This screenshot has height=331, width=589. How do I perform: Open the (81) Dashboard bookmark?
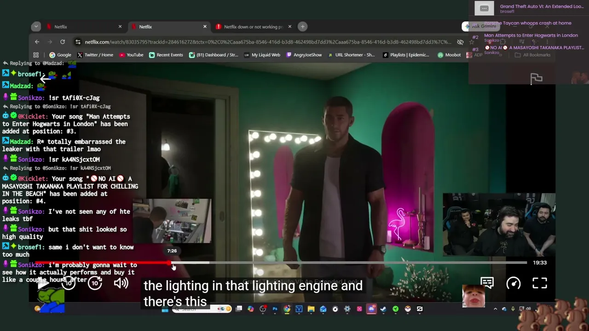click(x=214, y=55)
